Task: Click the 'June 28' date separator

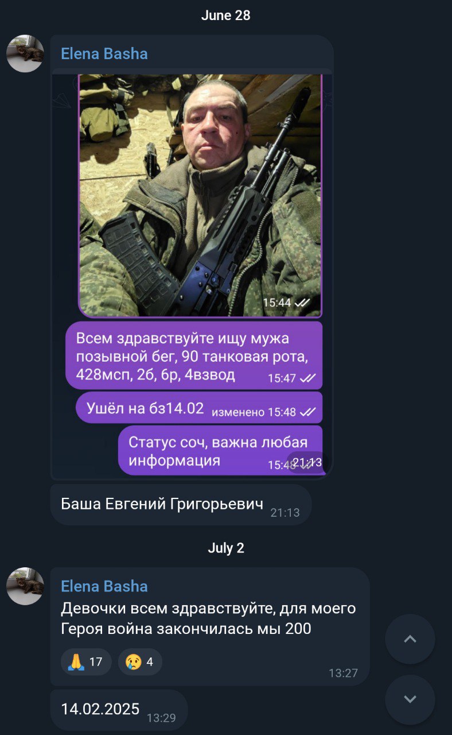Action: pos(226,16)
